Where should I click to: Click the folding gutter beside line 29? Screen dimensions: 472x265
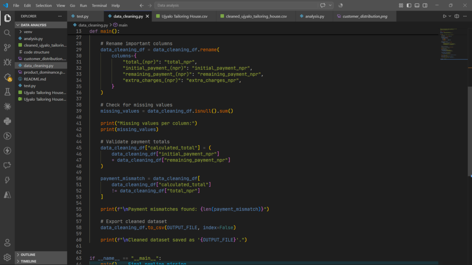[x=86, y=50]
